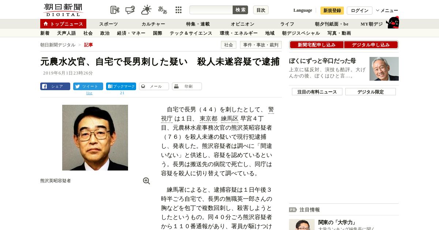The image size is (439, 230).
Task: Click the mascot character icon near MY朝デジ
Action: tap(393, 23)
